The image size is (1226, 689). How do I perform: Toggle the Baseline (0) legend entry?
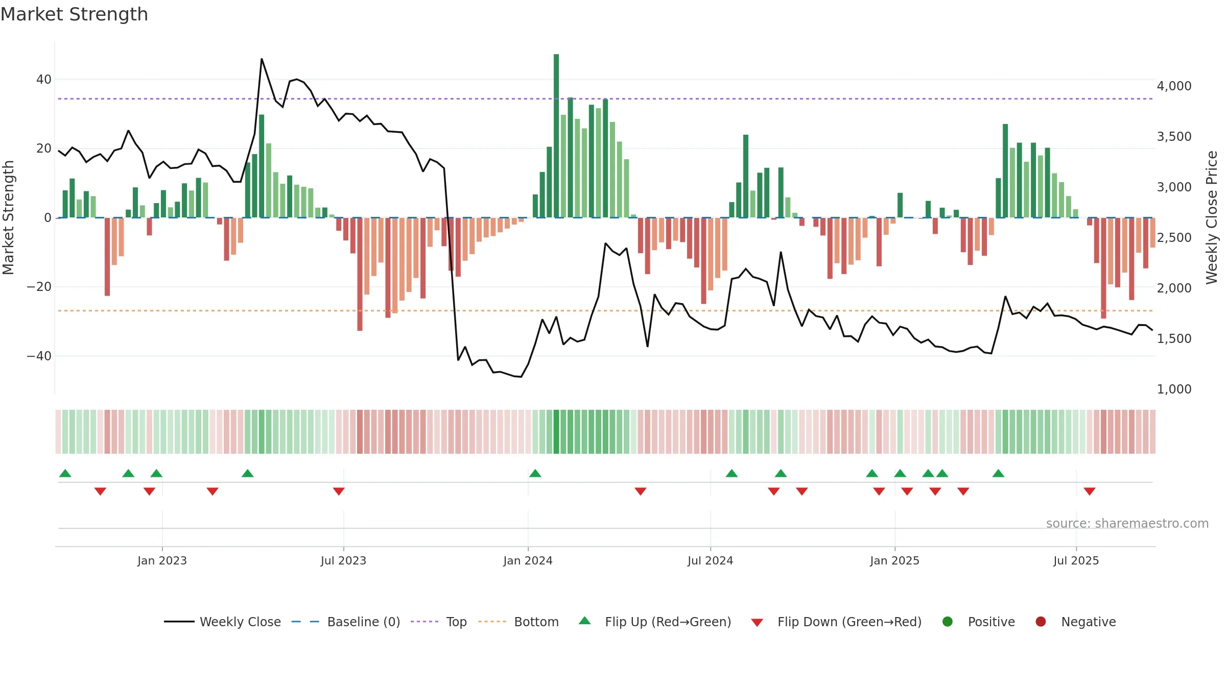point(346,622)
